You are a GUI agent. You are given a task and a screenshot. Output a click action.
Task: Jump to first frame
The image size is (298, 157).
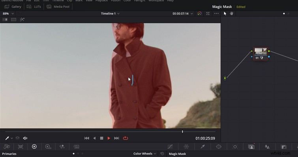[87, 138]
